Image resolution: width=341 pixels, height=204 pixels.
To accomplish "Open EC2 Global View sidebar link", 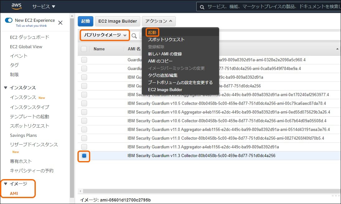I will pos(26,47).
